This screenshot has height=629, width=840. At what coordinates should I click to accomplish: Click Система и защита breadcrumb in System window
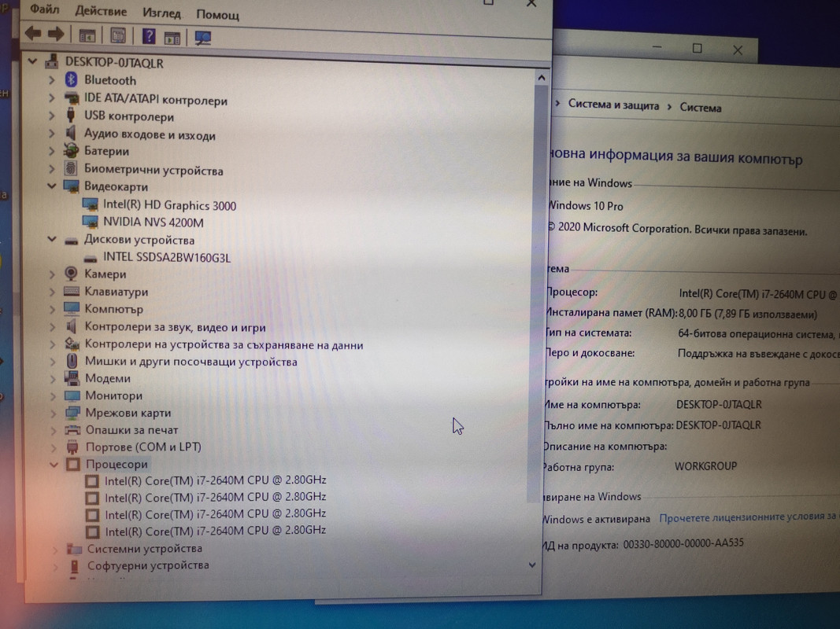[613, 105]
